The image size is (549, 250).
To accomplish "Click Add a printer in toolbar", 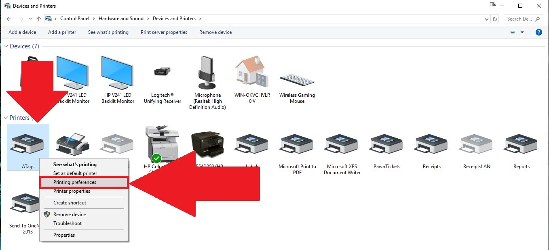I will (62, 32).
